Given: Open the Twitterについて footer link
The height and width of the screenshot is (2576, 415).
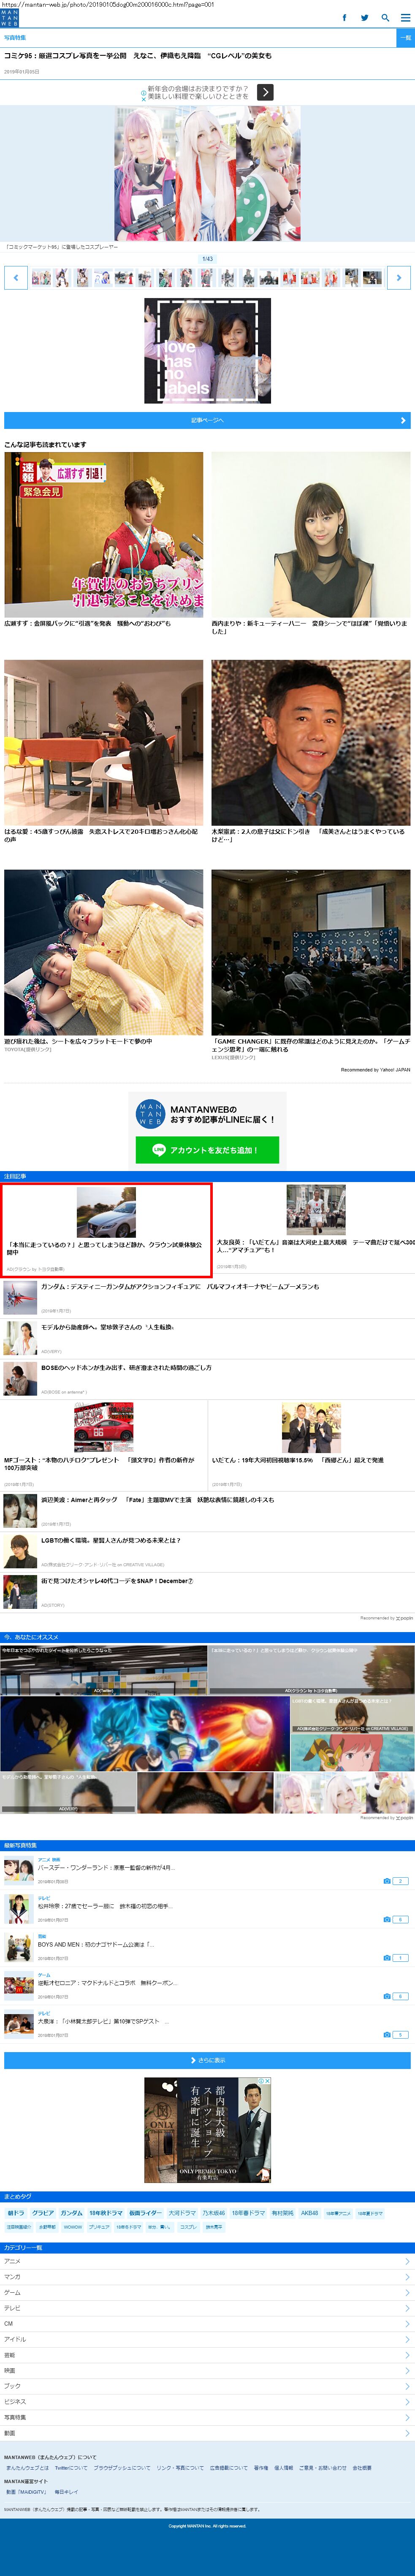Looking at the screenshot, I should (71, 2467).
